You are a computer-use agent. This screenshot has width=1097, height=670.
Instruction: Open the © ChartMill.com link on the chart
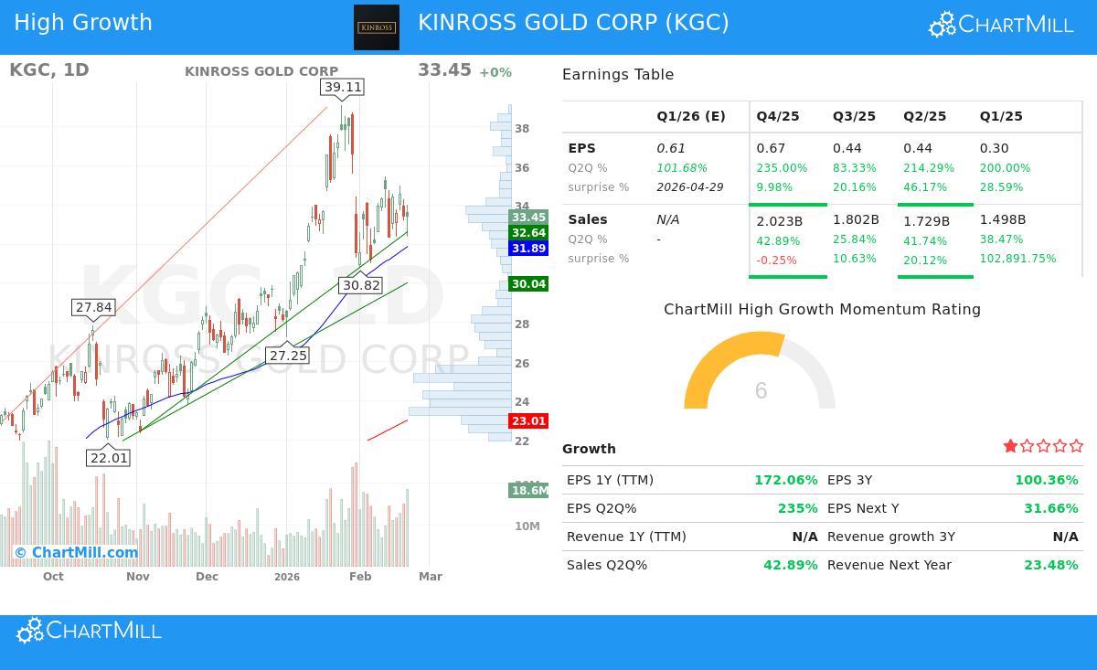point(78,552)
